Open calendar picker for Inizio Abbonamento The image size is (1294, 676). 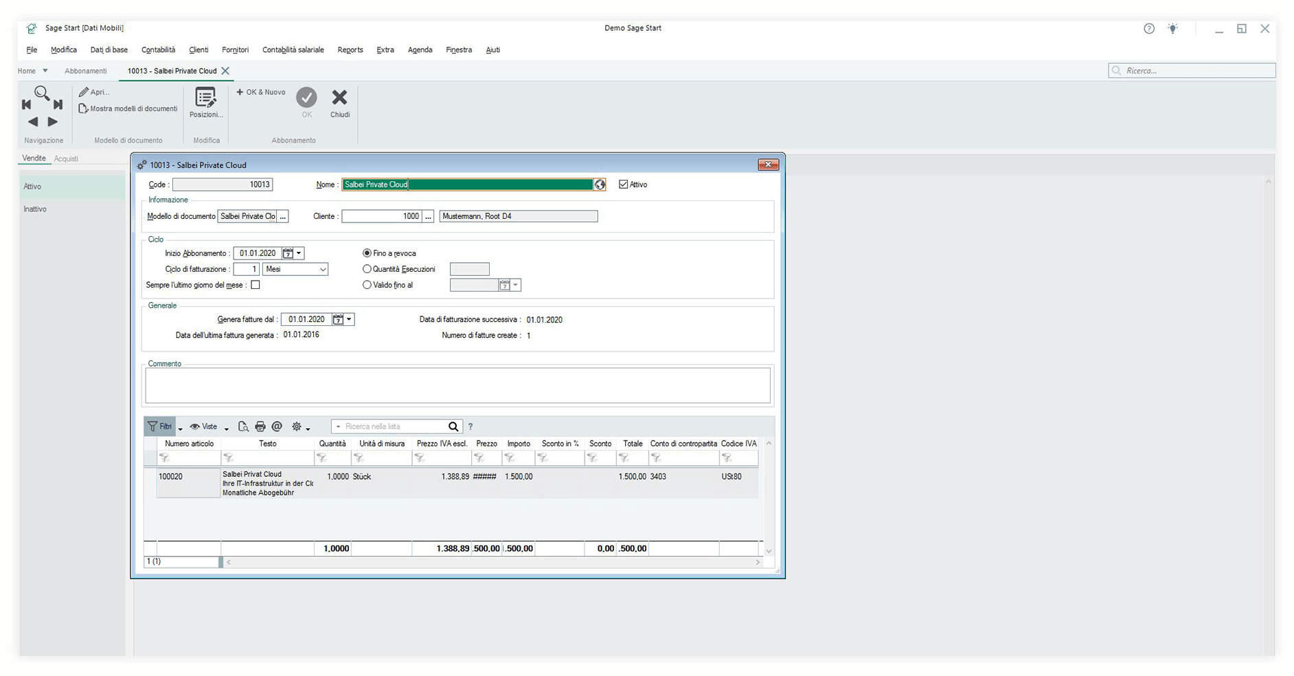pyautogui.click(x=288, y=253)
